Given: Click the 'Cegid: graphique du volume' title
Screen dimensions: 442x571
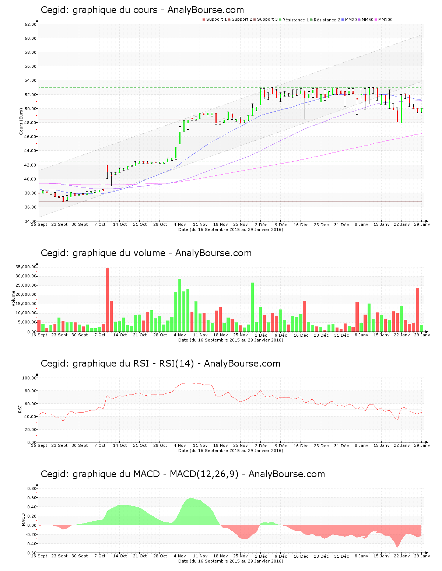Looking at the screenshot, I should (103, 253).
